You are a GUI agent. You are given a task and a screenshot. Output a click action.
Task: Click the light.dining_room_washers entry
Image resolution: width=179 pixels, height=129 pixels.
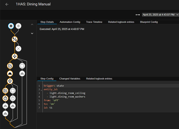67,97
